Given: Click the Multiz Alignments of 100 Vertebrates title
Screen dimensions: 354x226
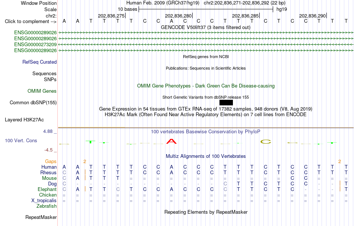Looking at the screenshot, I should point(206,156).
